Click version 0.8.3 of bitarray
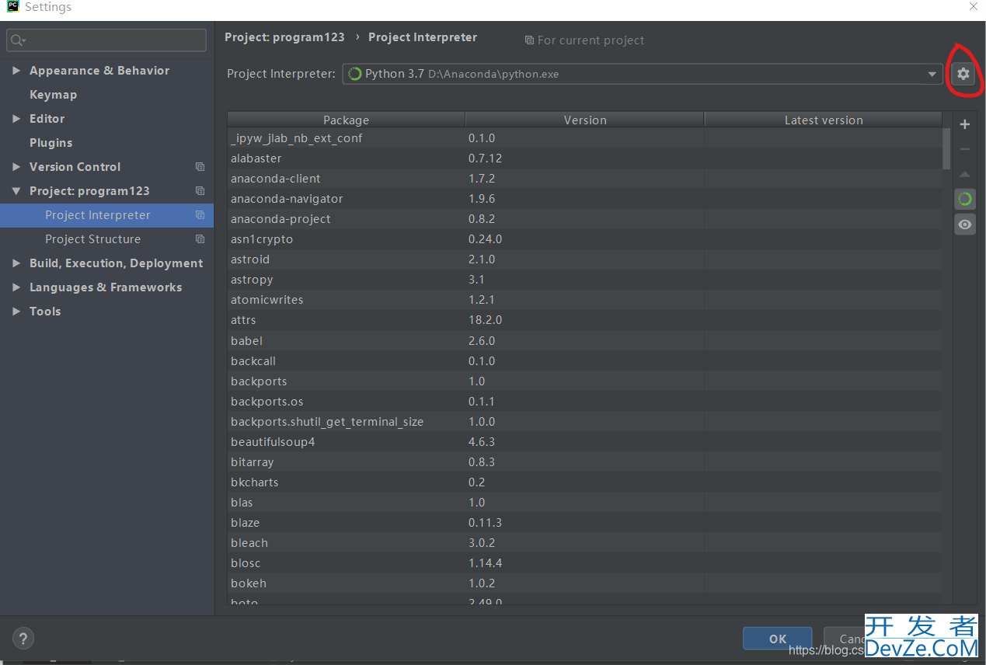 pyautogui.click(x=482, y=462)
